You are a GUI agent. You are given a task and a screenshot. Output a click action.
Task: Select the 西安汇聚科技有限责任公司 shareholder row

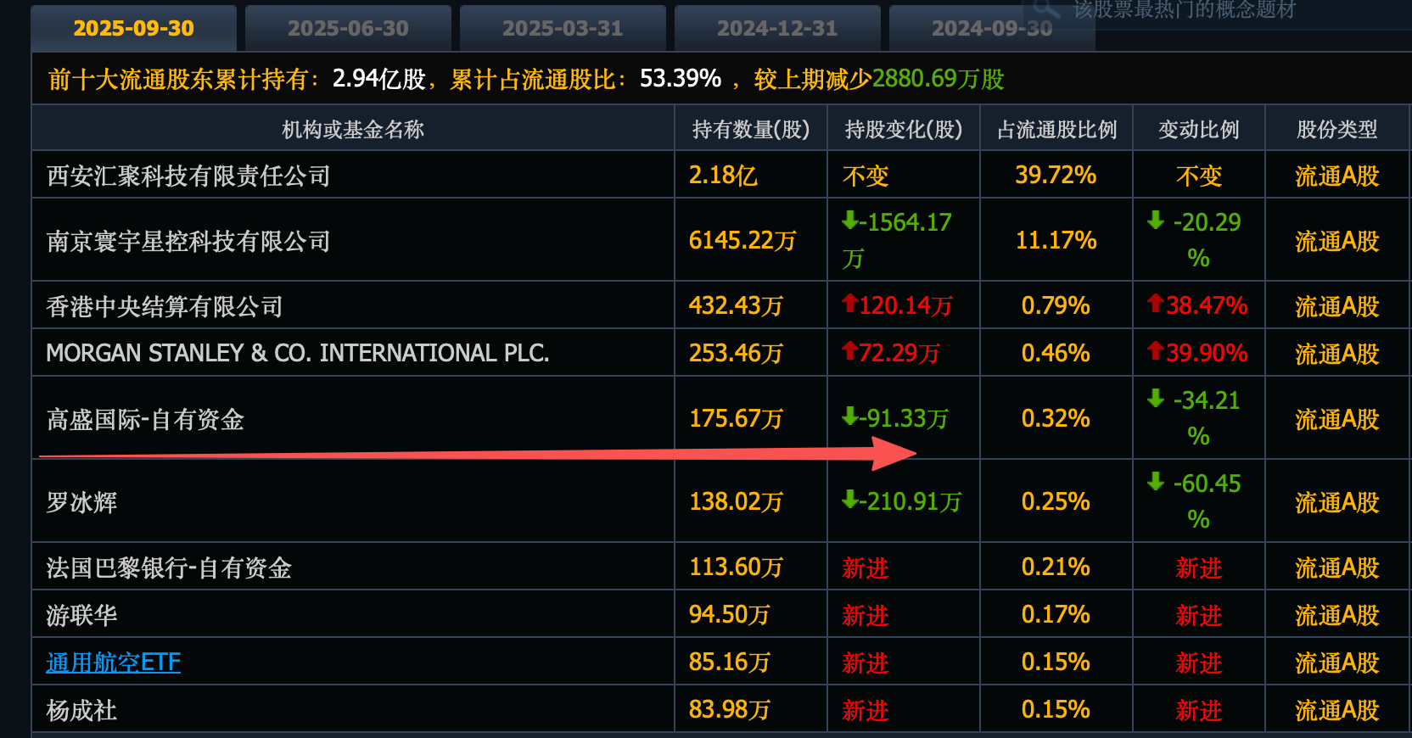[x=188, y=176]
